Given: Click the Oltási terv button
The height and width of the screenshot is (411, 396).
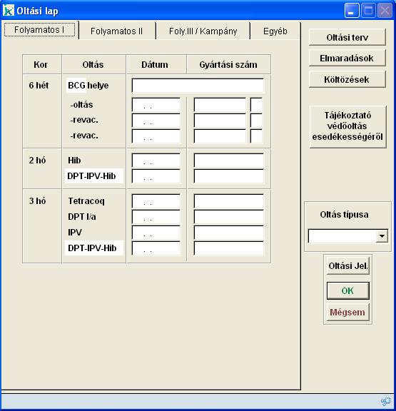Looking at the screenshot, I should 347,38.
